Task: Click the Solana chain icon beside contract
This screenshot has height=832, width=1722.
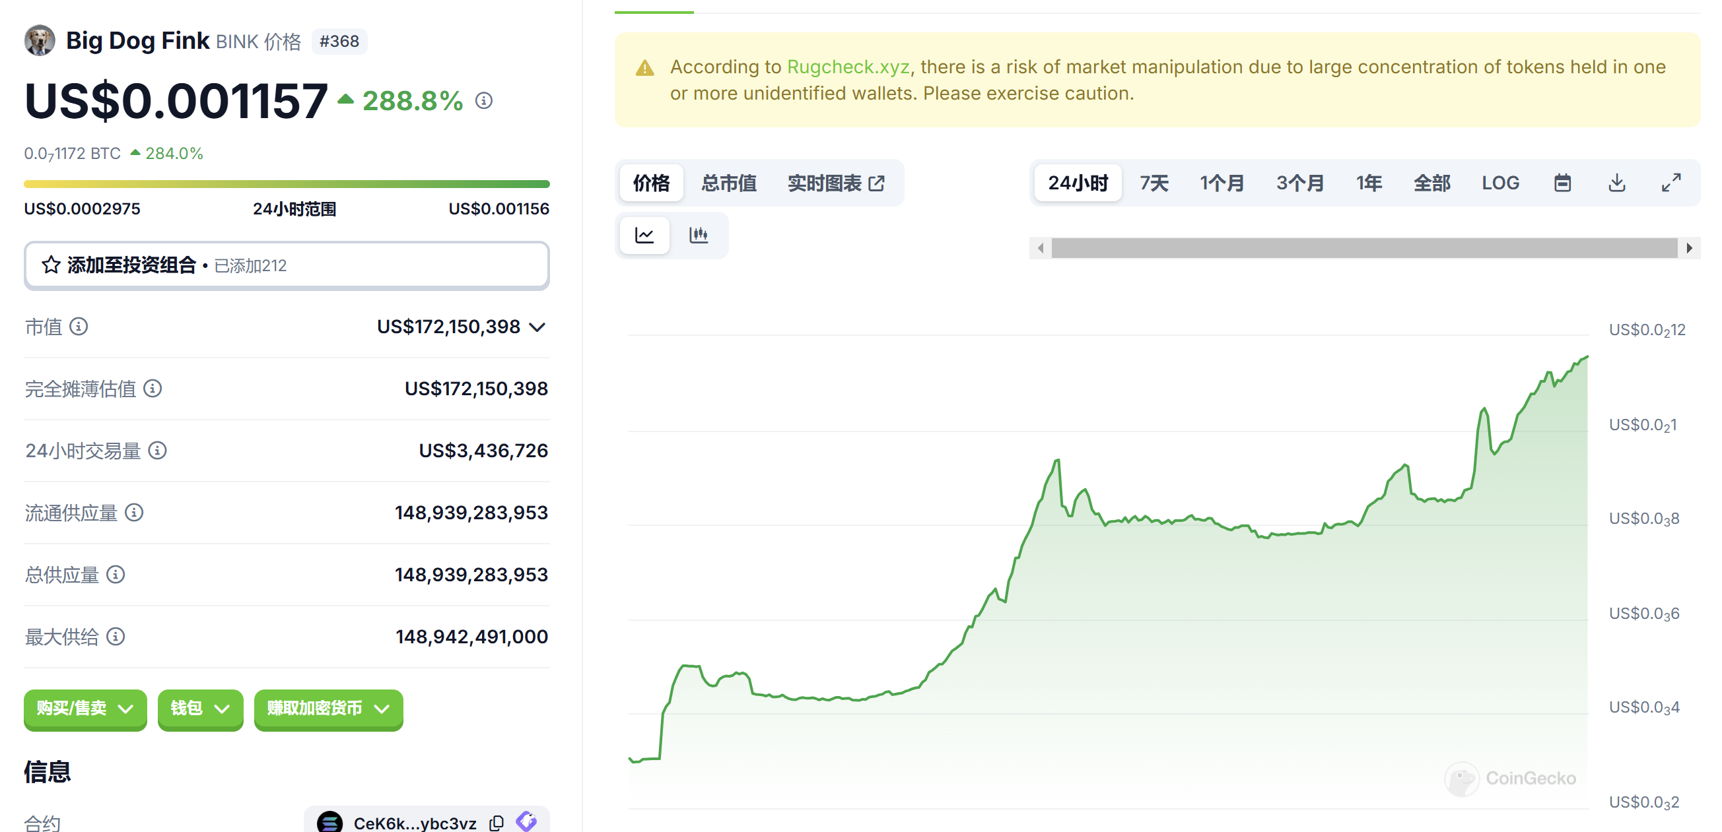Action: coord(329,823)
